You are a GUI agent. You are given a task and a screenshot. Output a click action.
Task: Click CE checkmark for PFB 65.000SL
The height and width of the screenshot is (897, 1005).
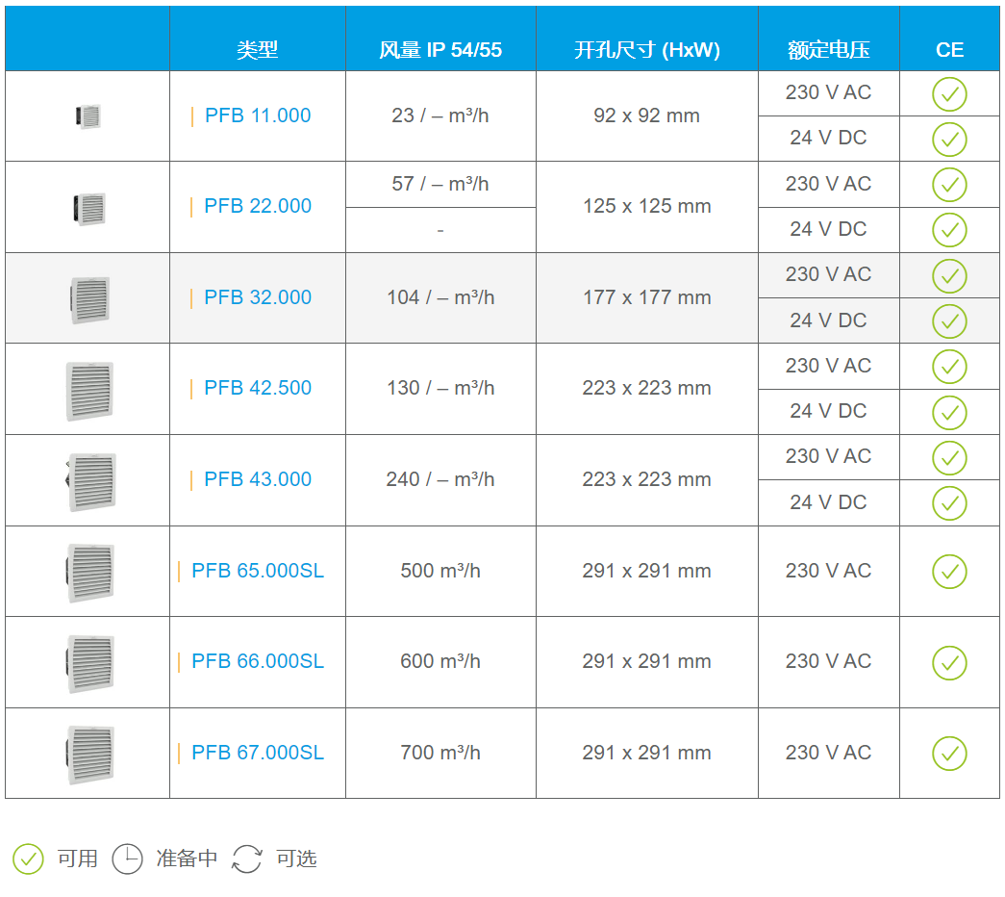pos(949,572)
